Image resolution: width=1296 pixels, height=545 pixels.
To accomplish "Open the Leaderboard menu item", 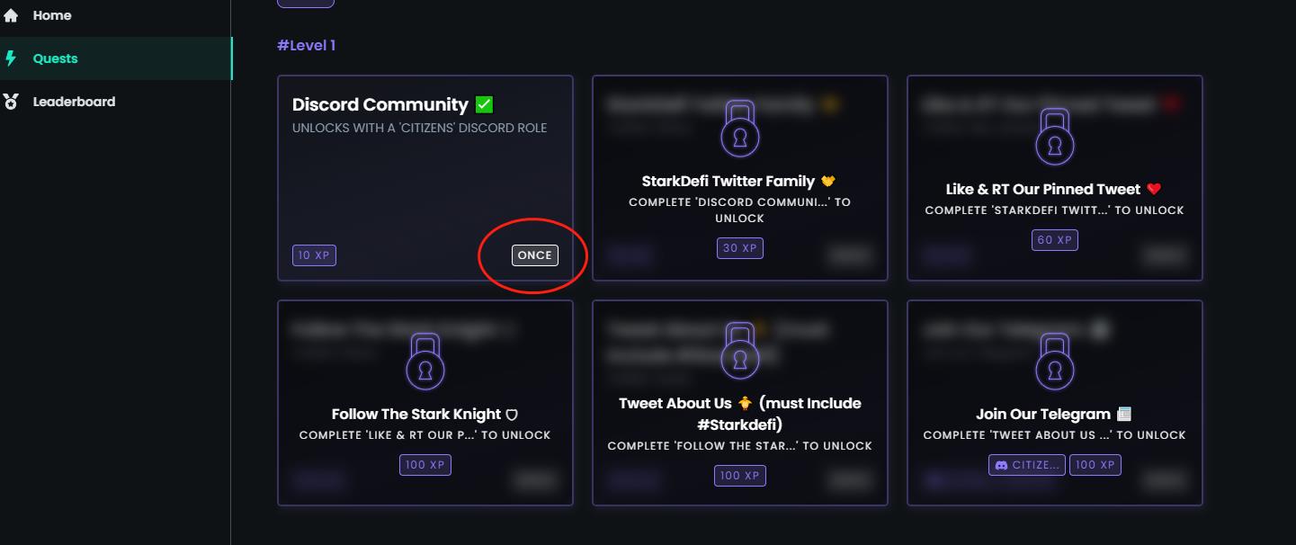I will coord(74,102).
